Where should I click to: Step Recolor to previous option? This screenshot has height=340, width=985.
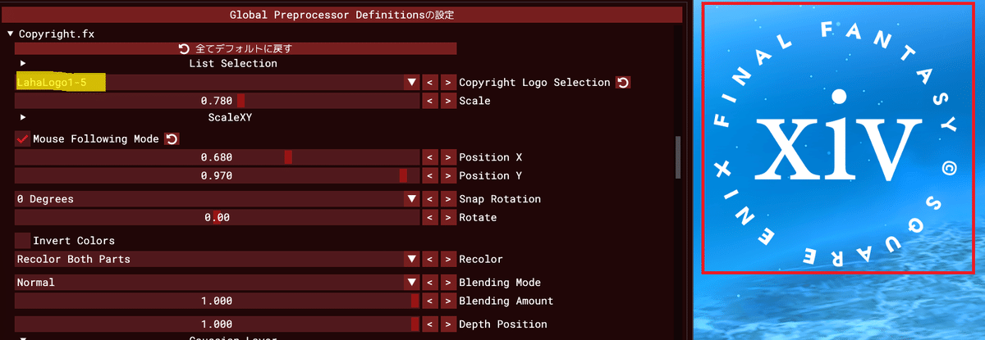(429, 259)
